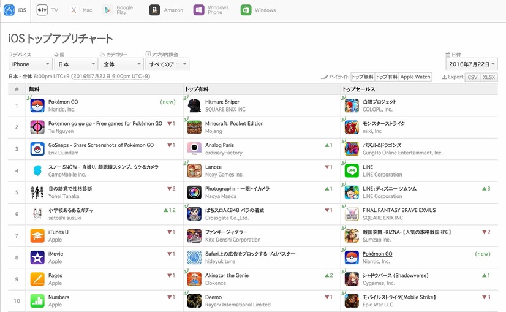506x312 pixels.
Task: Open the LINE app icon in top sales
Action: (x=352, y=170)
